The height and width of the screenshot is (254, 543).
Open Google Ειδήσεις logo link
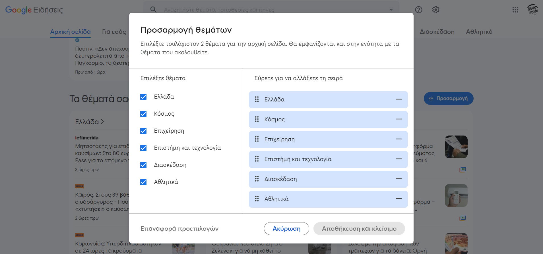click(34, 10)
